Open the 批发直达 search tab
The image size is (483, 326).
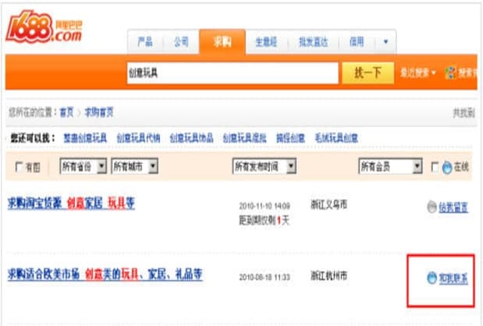pyautogui.click(x=313, y=41)
